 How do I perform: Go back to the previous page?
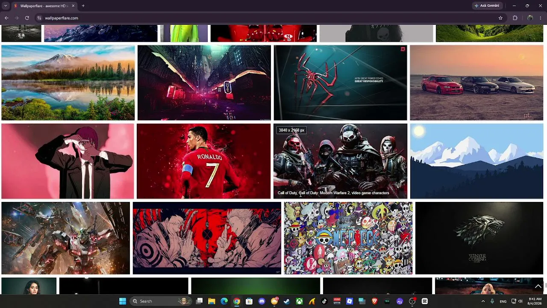[x=6, y=18]
